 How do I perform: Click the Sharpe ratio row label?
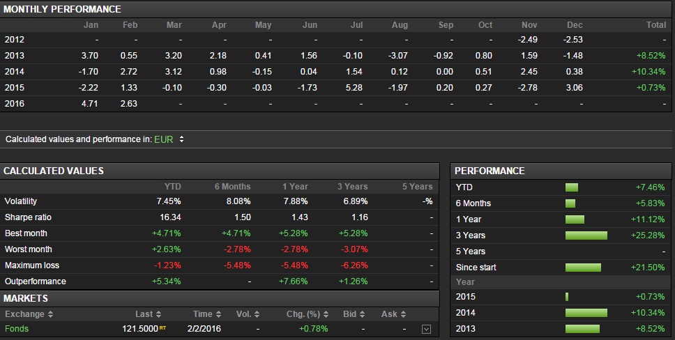(28, 217)
